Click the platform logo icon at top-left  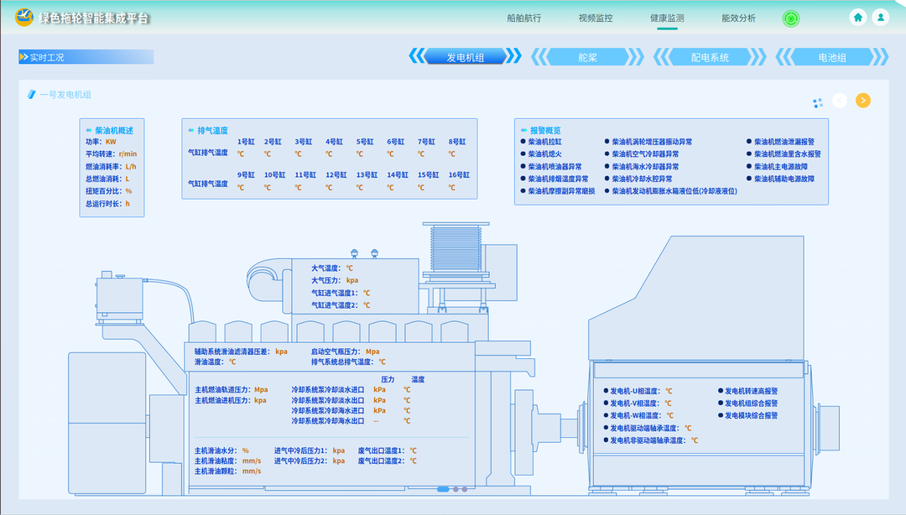[24, 18]
